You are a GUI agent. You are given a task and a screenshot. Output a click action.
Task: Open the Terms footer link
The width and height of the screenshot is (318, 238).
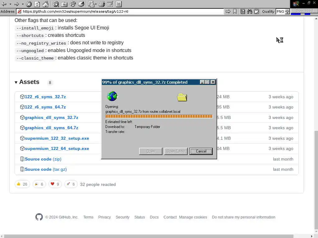pos(88,217)
